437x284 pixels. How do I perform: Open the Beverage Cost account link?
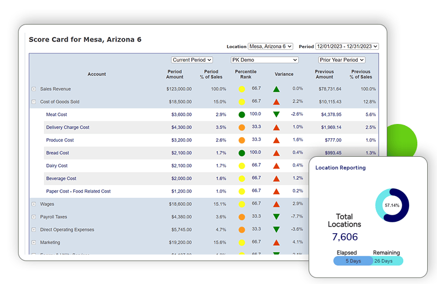click(x=61, y=179)
